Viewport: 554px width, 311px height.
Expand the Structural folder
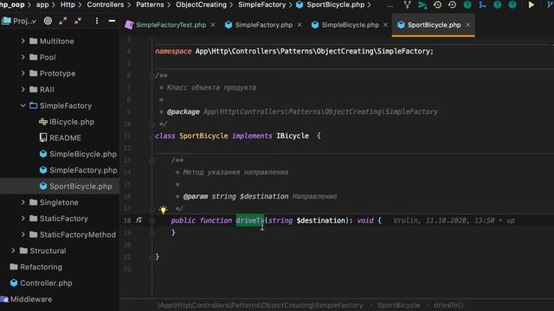[13, 251]
